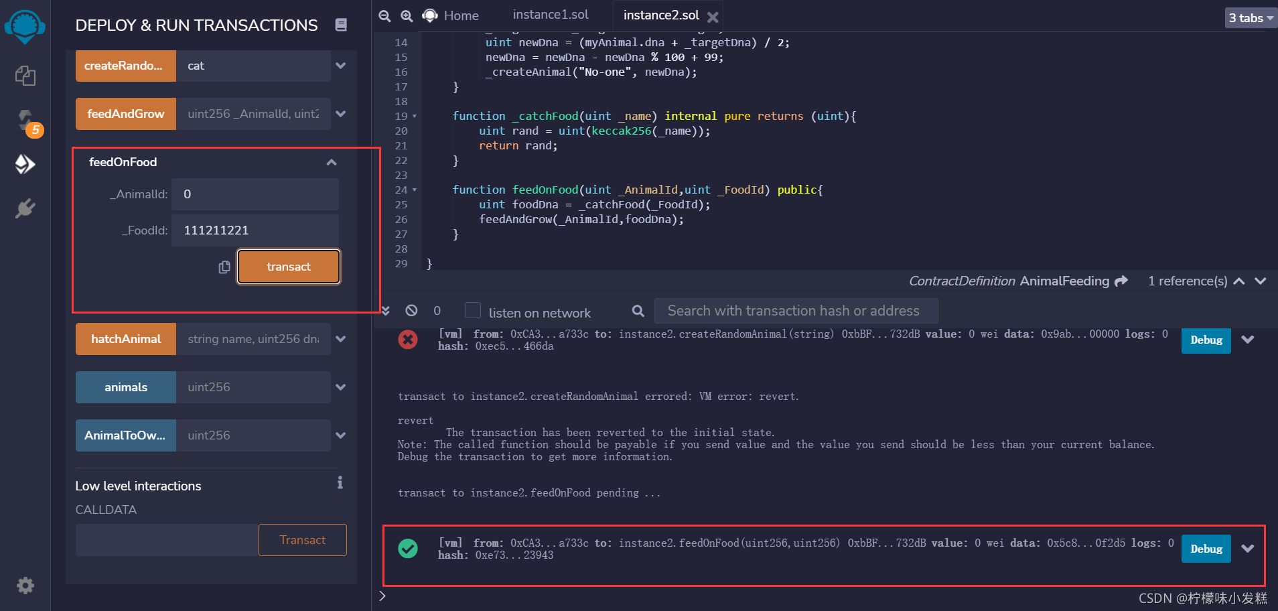This screenshot has height=611, width=1278.
Task: Copy feedOnFood calldata with clipboard icon
Action: (224, 267)
